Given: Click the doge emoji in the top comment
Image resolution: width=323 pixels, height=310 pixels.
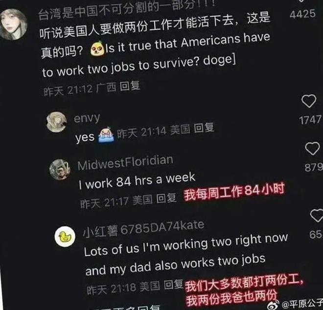Looking at the screenshot, I should point(97,49).
